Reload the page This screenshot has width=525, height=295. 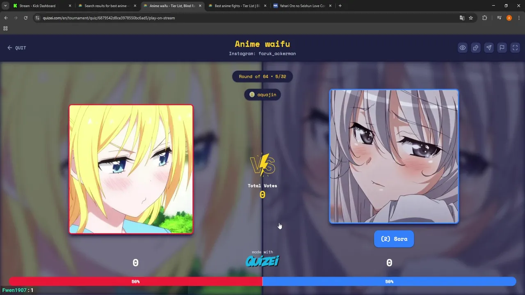pyautogui.click(x=25, y=18)
